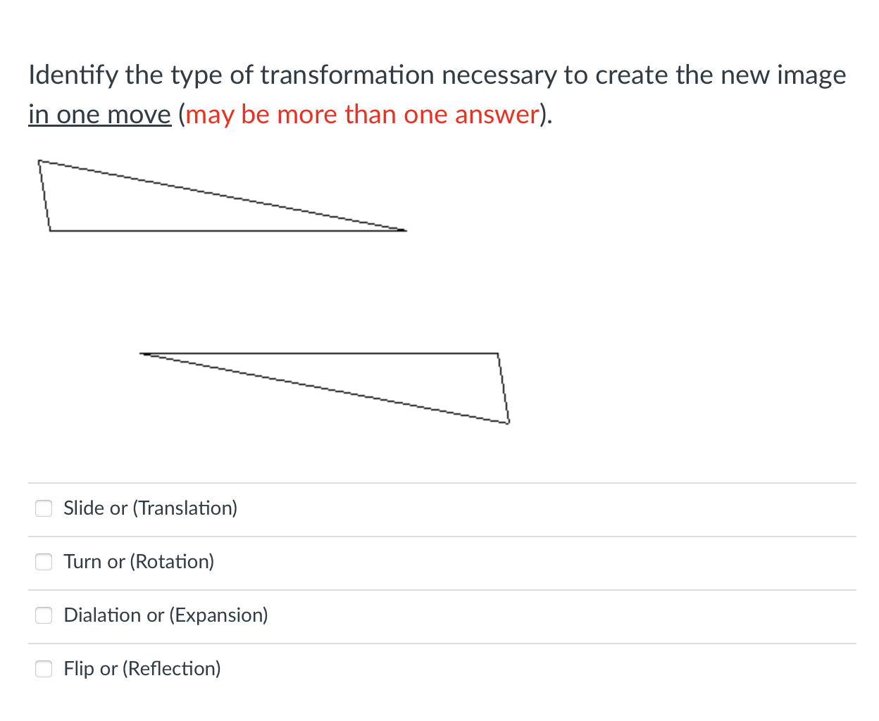Select the Slide or (Translation) answer label
This screenshot has width=879, height=721.
tap(150, 508)
